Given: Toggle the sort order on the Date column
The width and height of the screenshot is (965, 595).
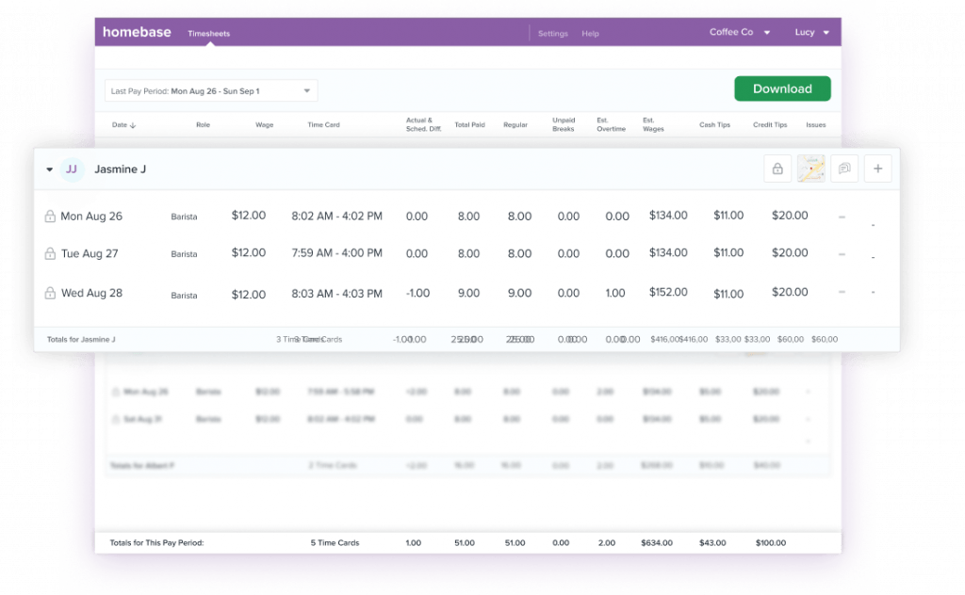Looking at the screenshot, I should (x=123, y=124).
